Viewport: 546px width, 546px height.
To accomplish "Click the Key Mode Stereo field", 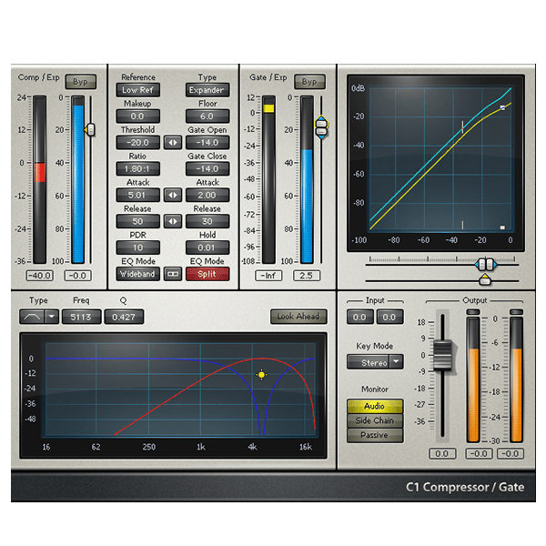I will pyautogui.click(x=369, y=362).
